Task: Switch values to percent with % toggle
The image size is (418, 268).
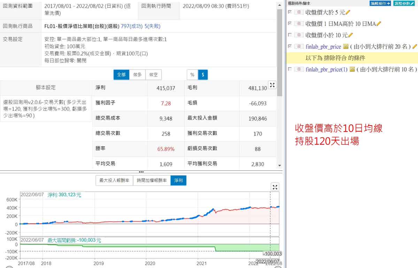Action: pyautogui.click(x=192, y=75)
